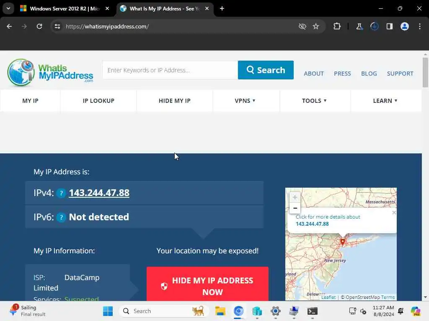
Task: Click the WhatIsMyIPAddress logo
Action: tap(50, 73)
